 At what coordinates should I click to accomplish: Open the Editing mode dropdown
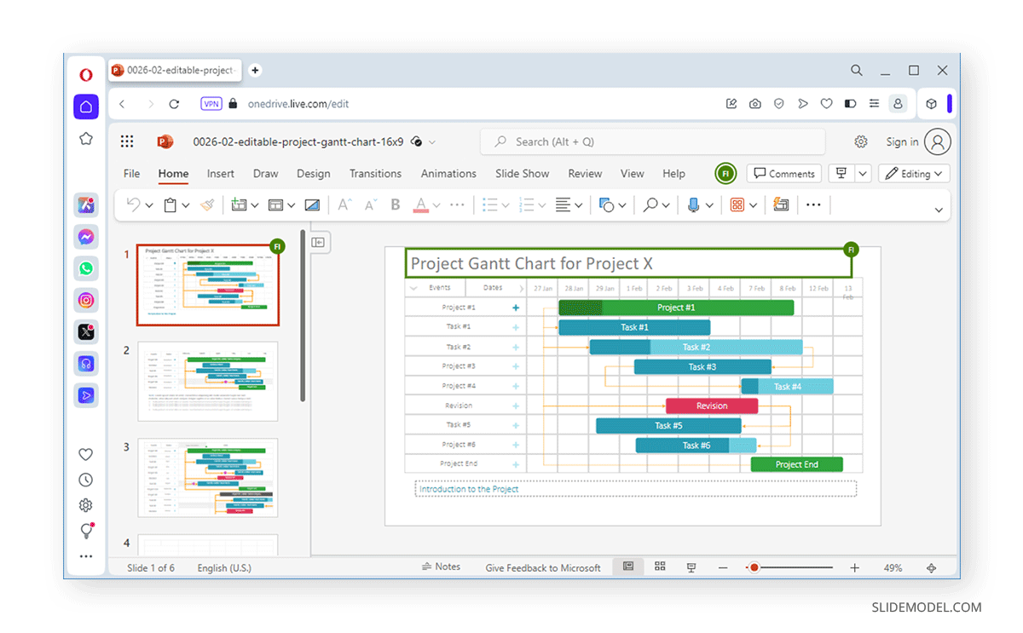(x=914, y=174)
